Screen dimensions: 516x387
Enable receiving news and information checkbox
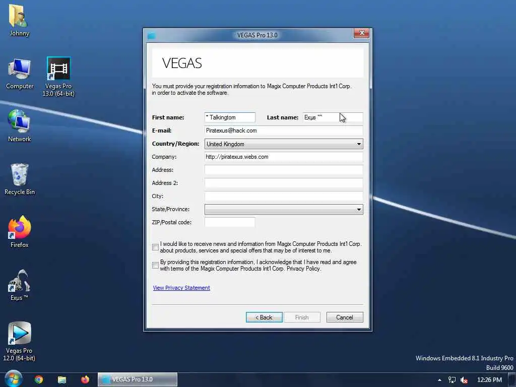tap(155, 247)
